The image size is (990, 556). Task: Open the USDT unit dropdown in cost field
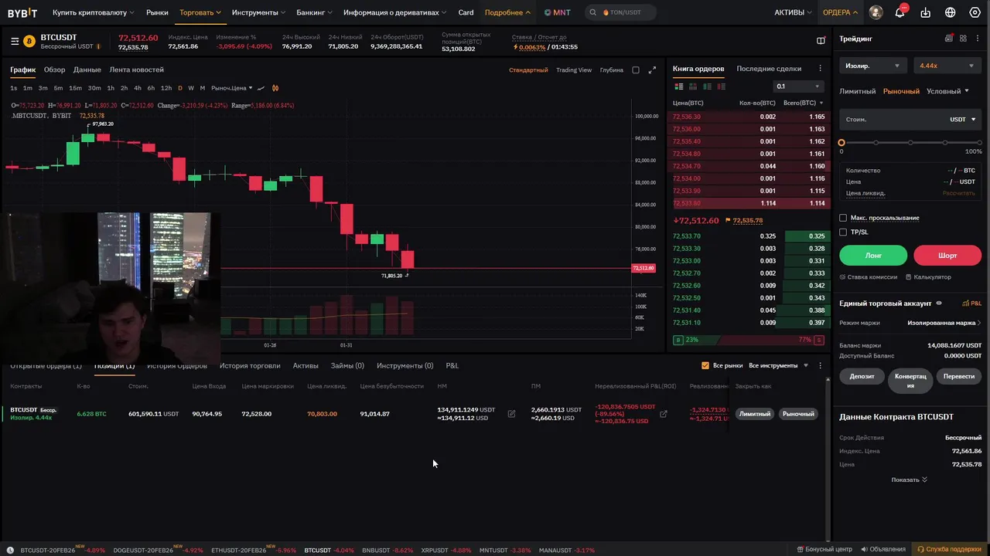pyautogui.click(x=963, y=119)
